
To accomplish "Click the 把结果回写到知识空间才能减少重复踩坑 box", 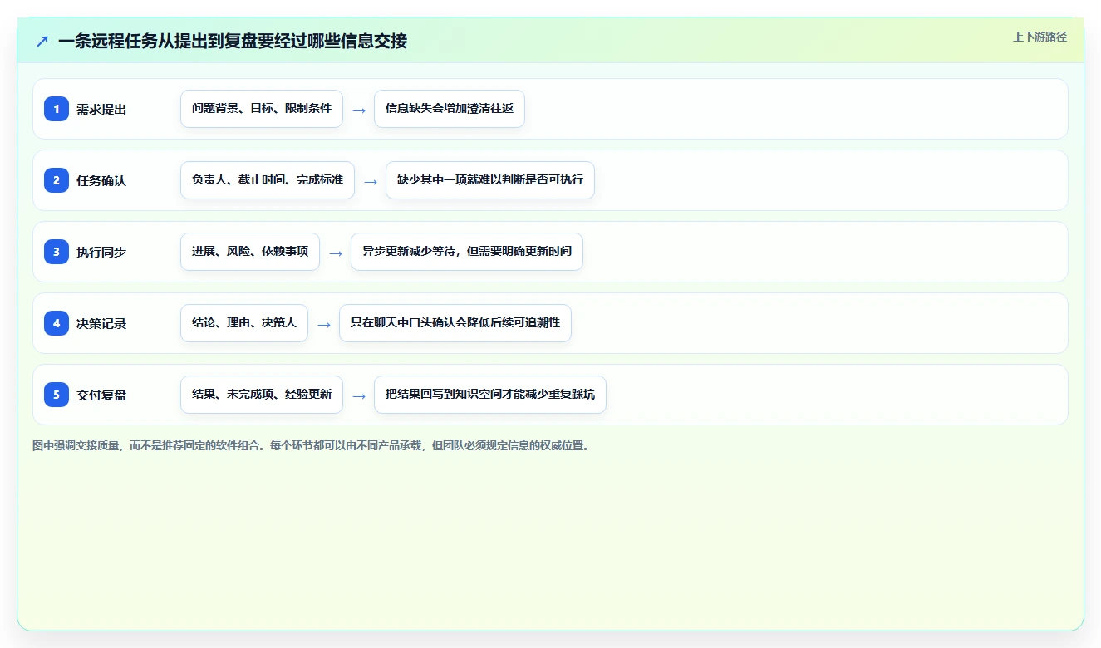I will point(490,395).
